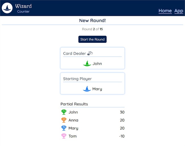Click the orange second place trophy
This screenshot has width=185, height=146.
click(64, 120)
